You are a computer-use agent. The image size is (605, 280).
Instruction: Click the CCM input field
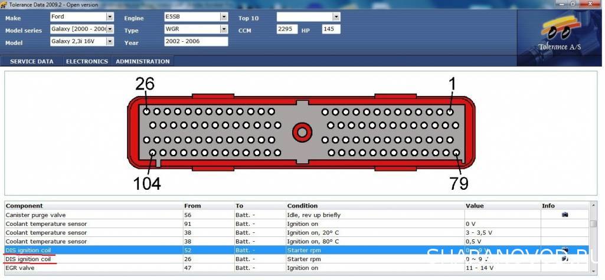[286, 29]
